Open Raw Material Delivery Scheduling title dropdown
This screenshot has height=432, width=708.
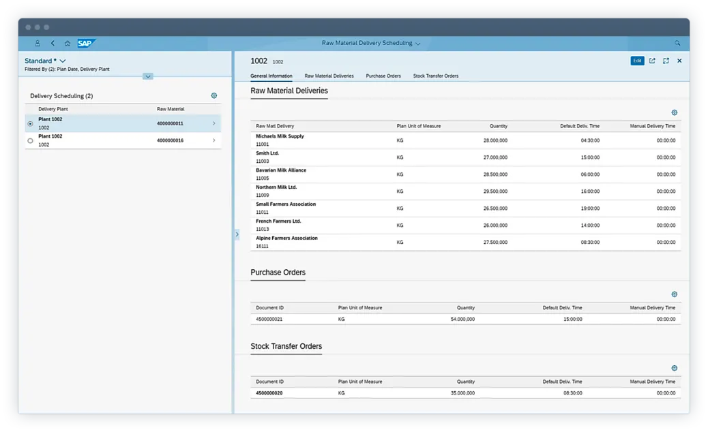point(417,43)
